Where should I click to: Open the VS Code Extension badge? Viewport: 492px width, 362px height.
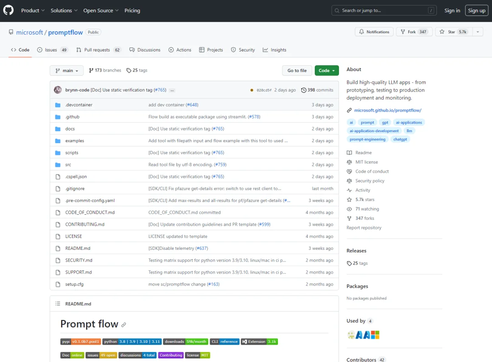pos(259,341)
